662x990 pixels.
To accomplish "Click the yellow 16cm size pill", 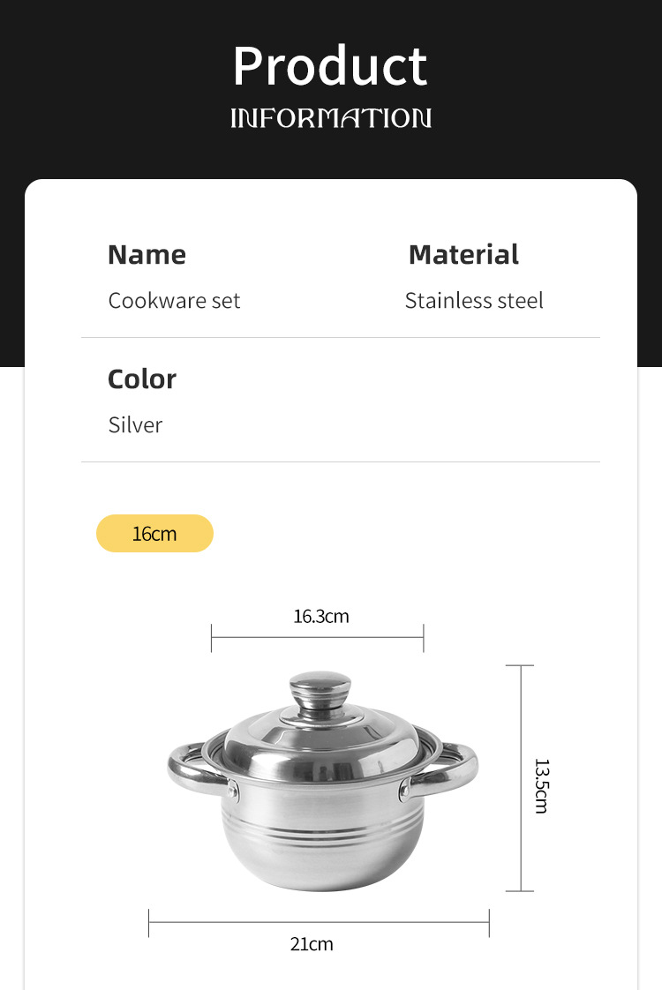I will (x=154, y=534).
